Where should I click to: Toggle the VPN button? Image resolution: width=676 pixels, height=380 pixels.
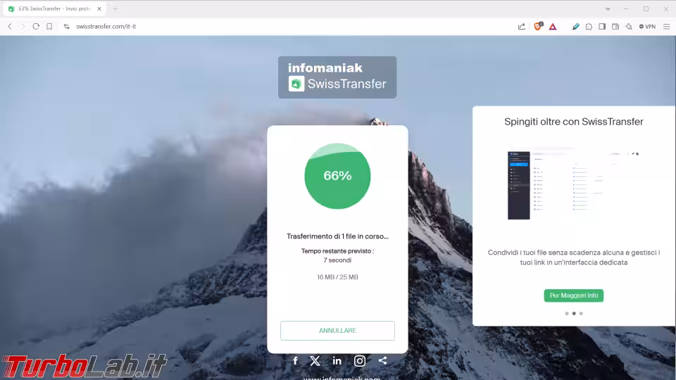click(647, 27)
